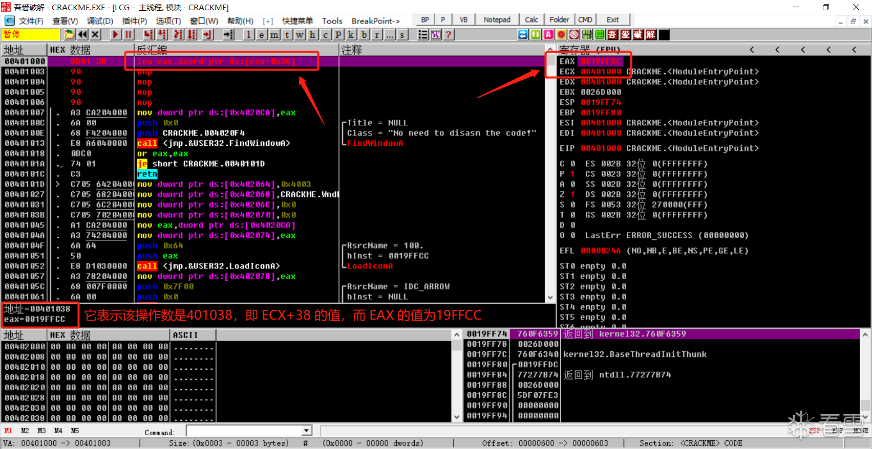
Task: Select the FindWindowA call instruction row
Action: 273,143
